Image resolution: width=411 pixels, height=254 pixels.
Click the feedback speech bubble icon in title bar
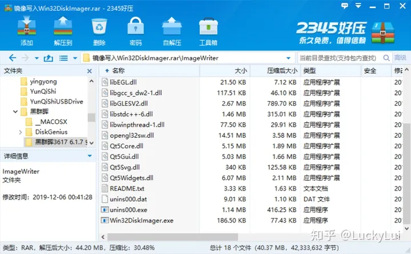coord(345,6)
